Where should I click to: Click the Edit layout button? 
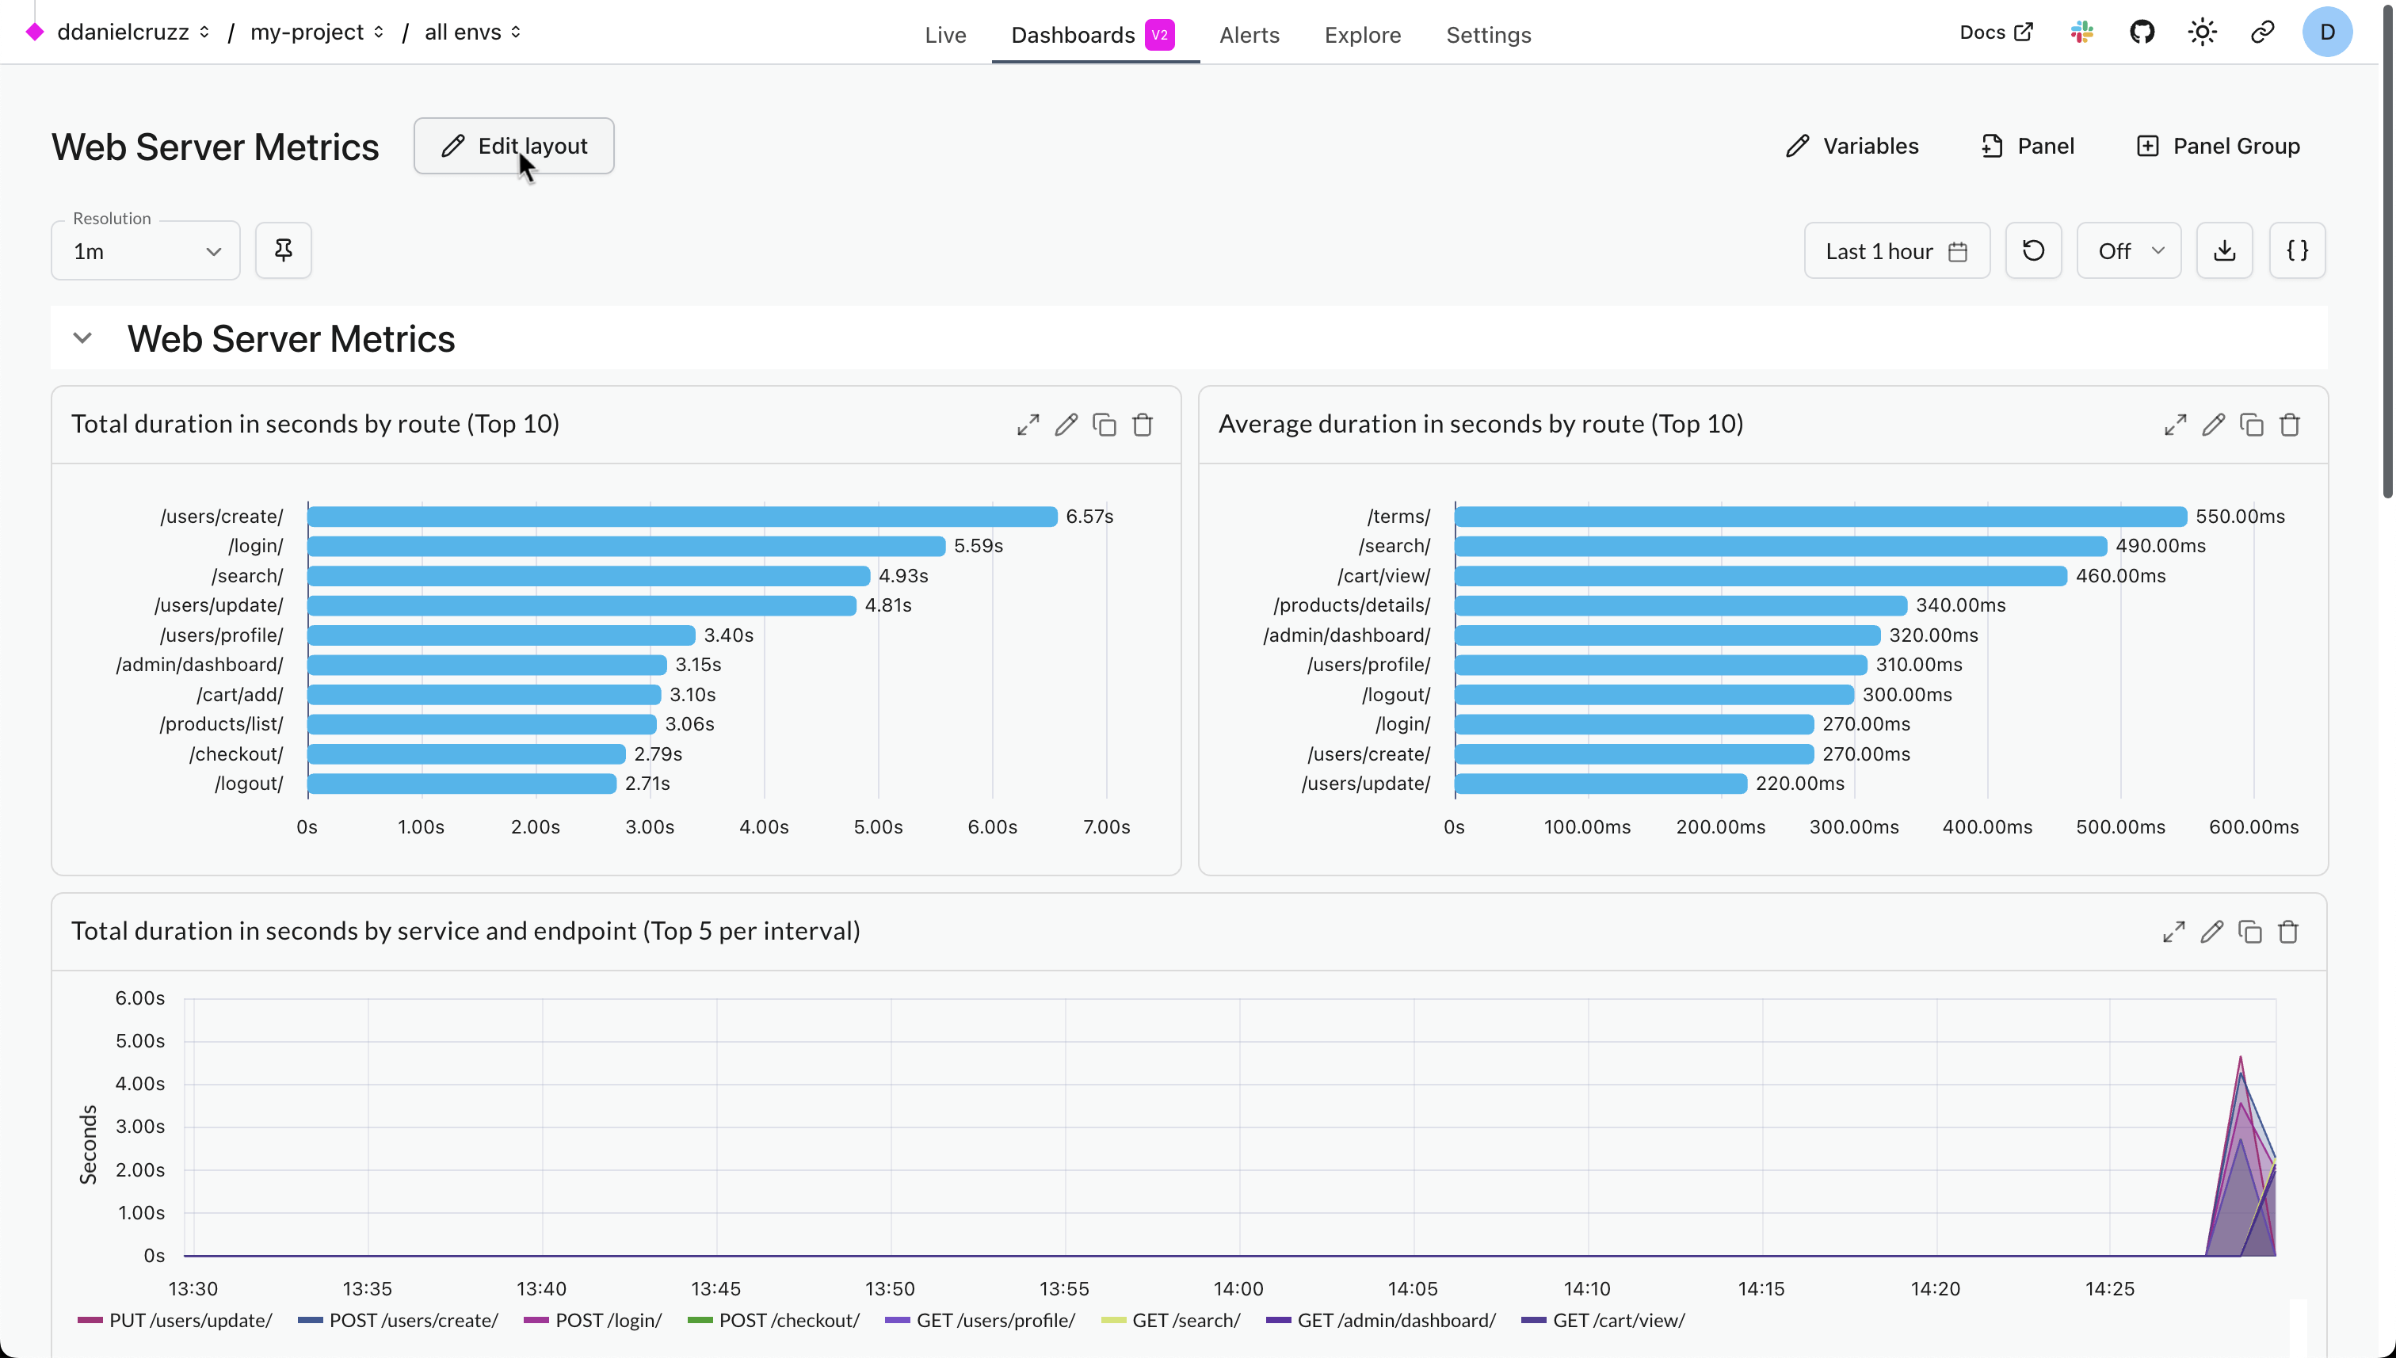click(514, 147)
